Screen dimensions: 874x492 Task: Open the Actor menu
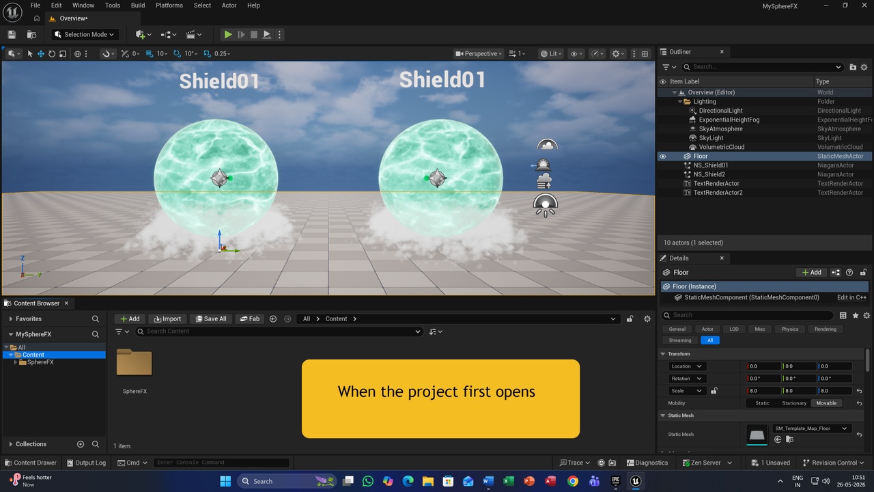click(229, 5)
